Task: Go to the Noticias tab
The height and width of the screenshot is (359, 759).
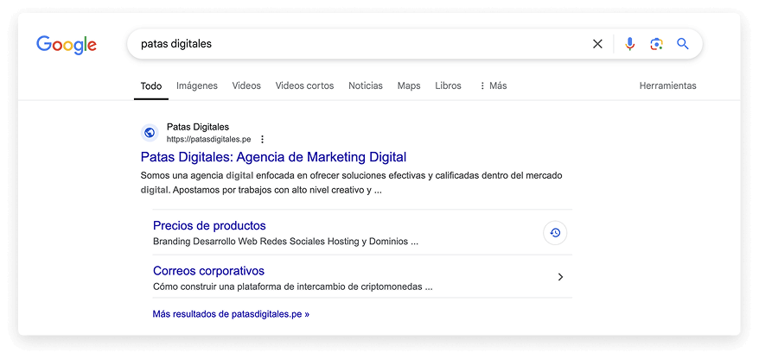Action: [x=366, y=86]
